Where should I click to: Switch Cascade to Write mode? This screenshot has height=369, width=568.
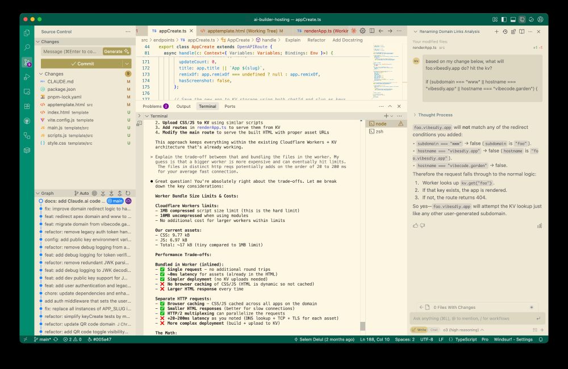(x=420, y=330)
